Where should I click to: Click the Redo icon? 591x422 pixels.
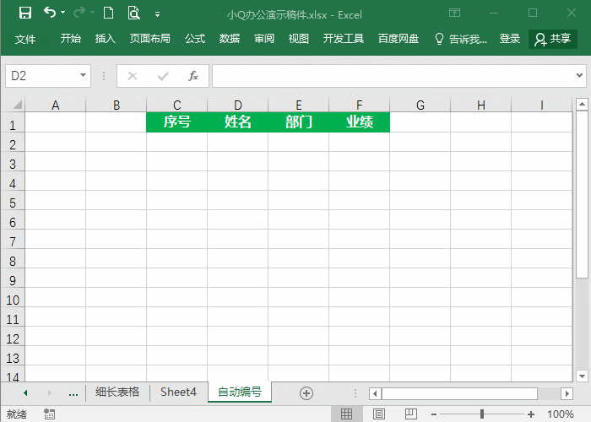tap(79, 14)
